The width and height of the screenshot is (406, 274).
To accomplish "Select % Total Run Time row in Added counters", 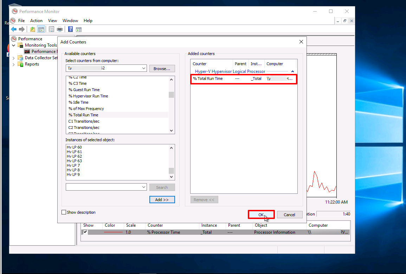I will [243, 79].
